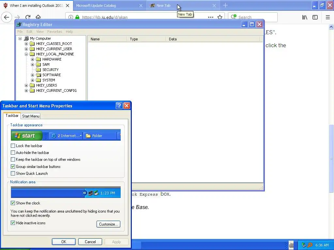Click the green padlock security icon
This screenshot has height=250, width=334.
(x=77, y=17)
